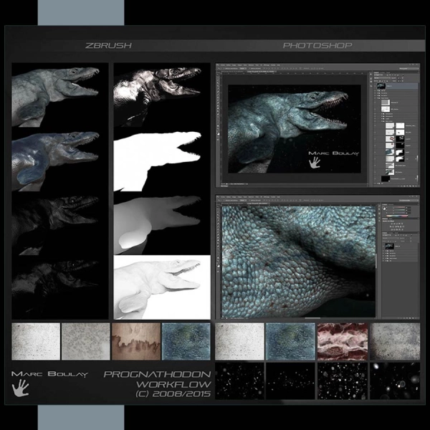Open the dense small white particles image
This screenshot has height=430, width=430.
(x=239, y=381)
